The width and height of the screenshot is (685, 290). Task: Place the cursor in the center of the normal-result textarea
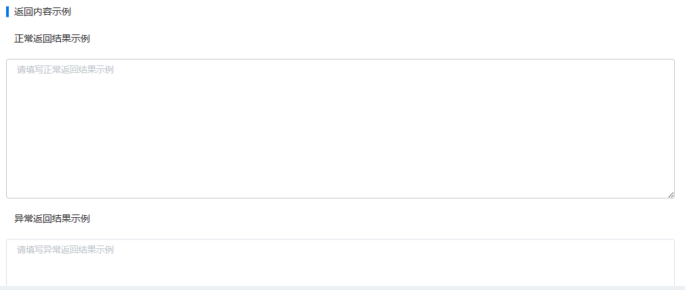coord(340,129)
